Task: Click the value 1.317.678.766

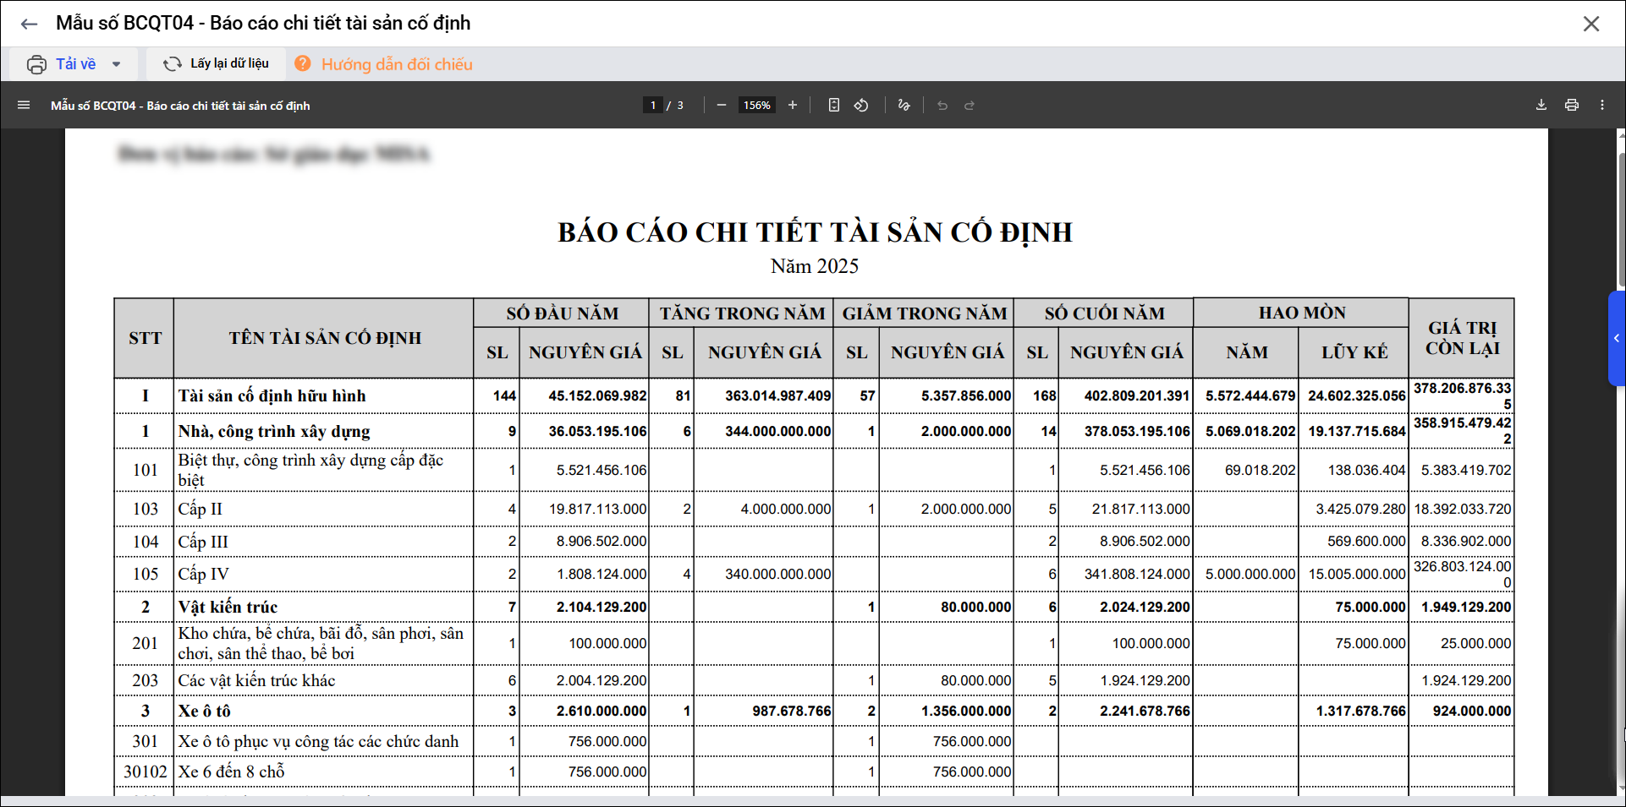Action: (x=1361, y=711)
